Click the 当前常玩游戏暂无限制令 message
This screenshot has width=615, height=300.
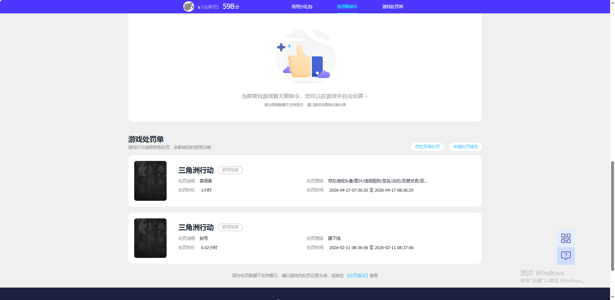point(304,96)
